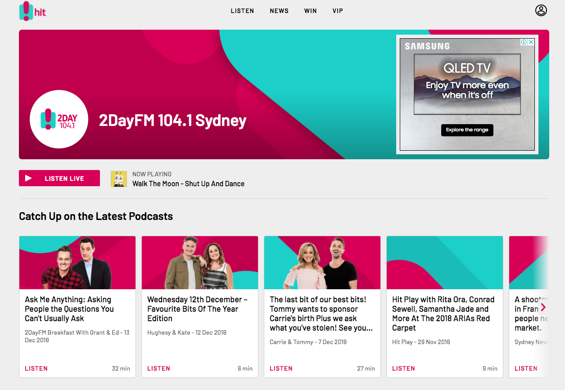565x390 pixels.
Task: Click the Walk The Moon album art thumbnail
Action: [x=119, y=179]
